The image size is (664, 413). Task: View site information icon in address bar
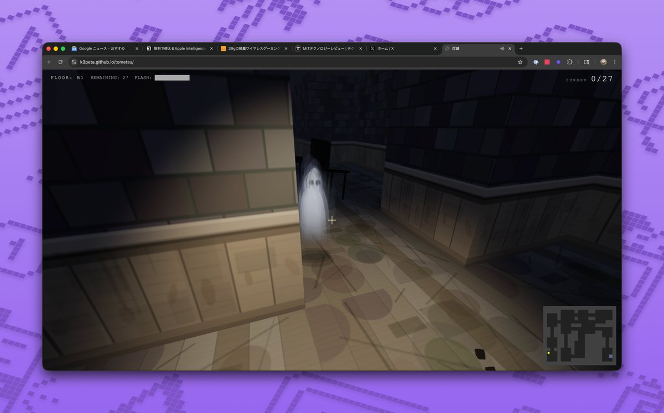74,62
